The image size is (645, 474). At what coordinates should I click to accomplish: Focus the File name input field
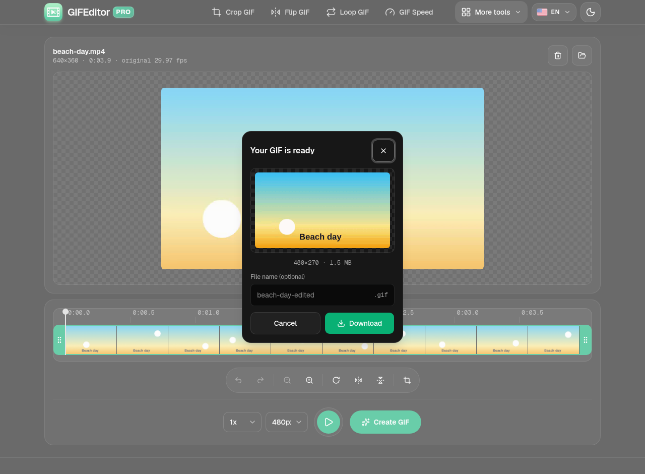(322, 295)
